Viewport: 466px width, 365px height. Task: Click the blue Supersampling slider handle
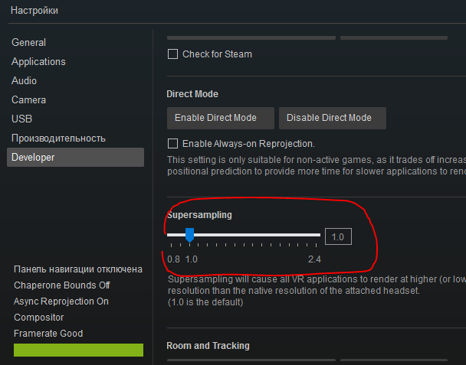click(x=190, y=235)
